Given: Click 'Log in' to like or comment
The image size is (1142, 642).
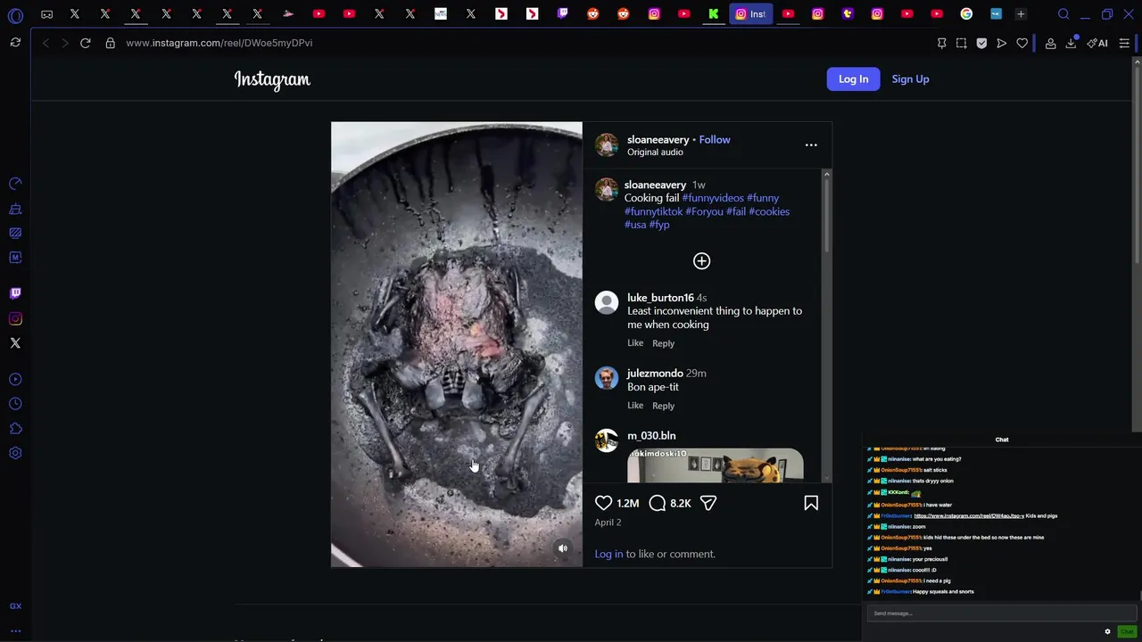Looking at the screenshot, I should (608, 554).
